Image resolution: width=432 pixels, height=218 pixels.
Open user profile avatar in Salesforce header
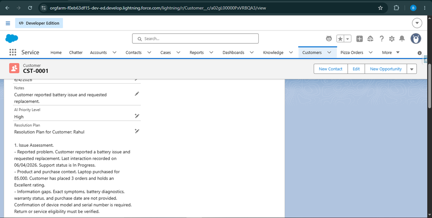tap(416, 38)
